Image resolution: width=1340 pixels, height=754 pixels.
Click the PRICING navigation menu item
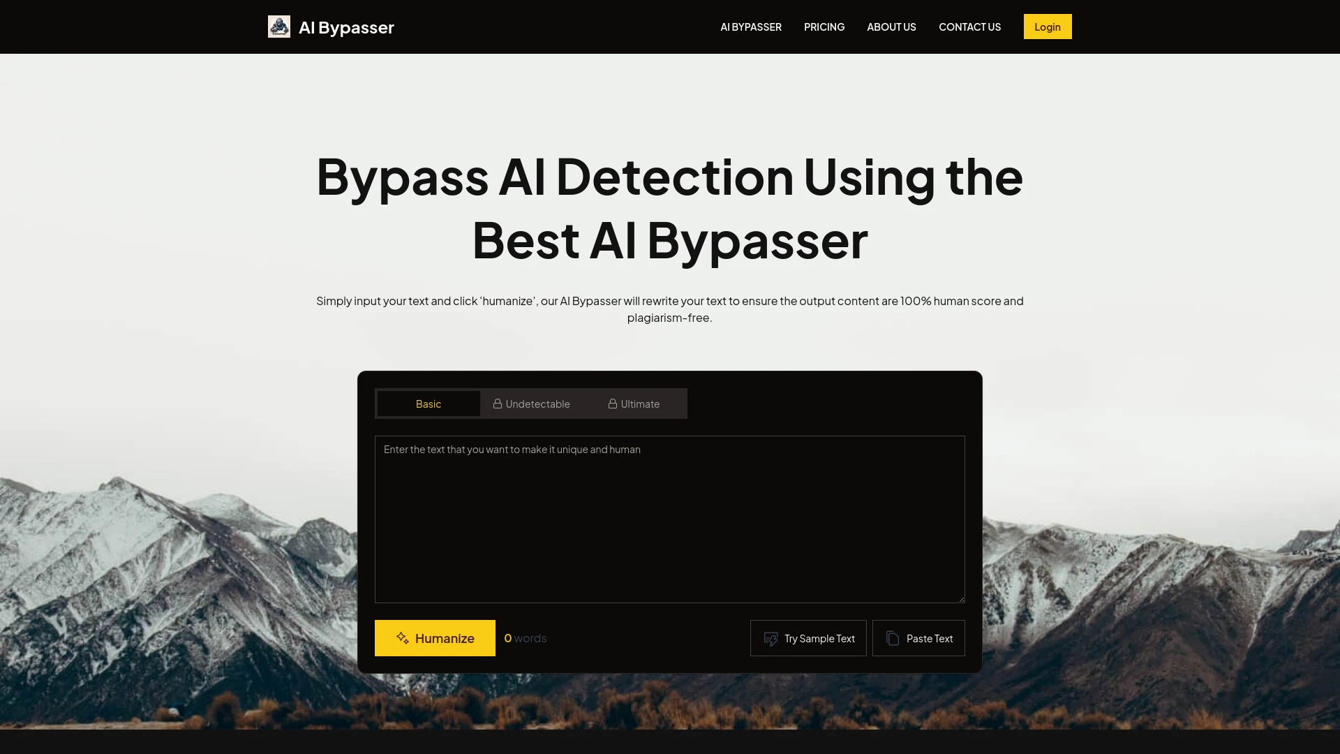click(824, 27)
